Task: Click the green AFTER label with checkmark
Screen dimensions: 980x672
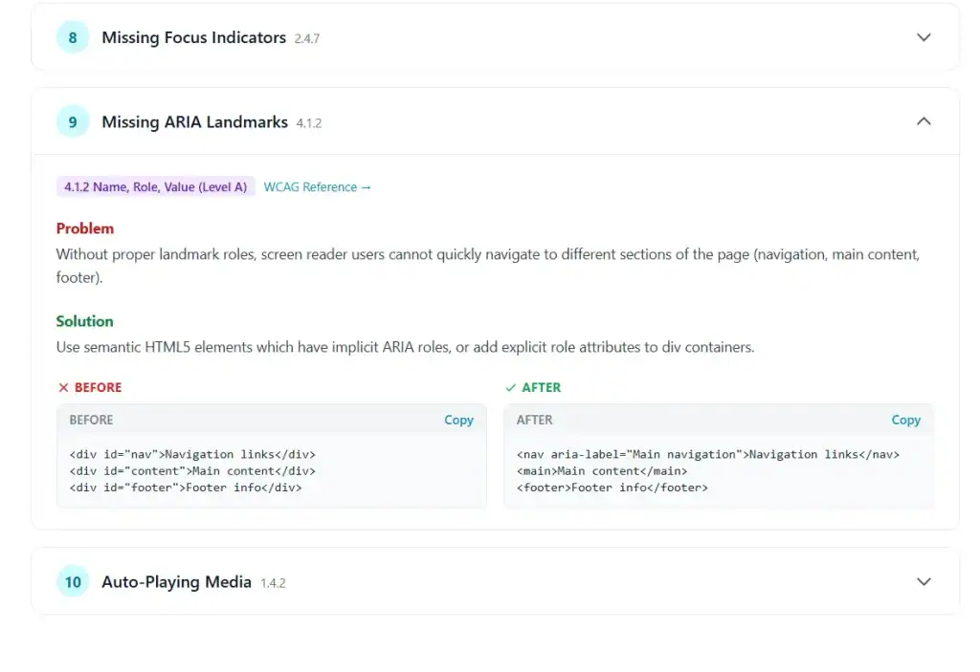Action: tap(533, 388)
